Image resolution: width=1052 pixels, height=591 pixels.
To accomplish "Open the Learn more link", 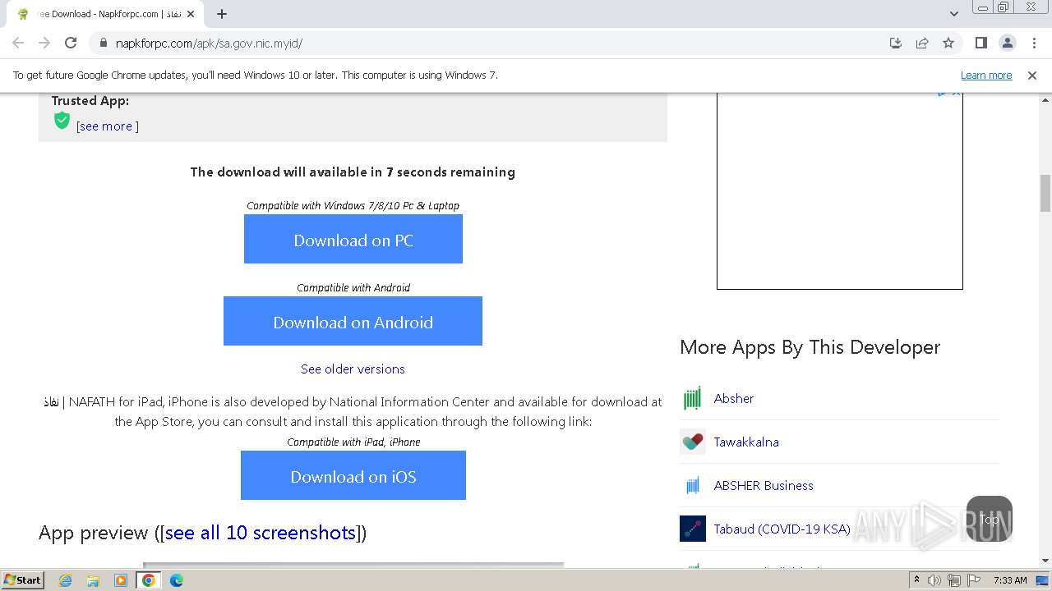I will pos(986,75).
